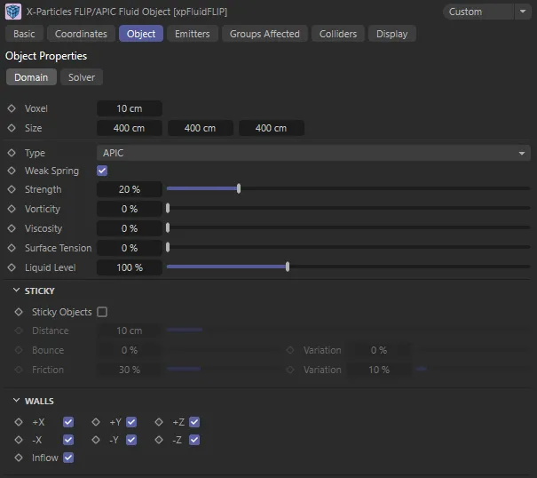Viewport: 537px width, 478px height.
Task: Click the X-Particles fluid object icon
Action: pyautogui.click(x=13, y=12)
